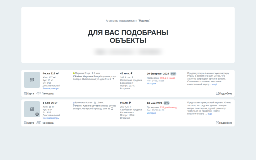Click the green metro dot for Марьина Роща
Screen dimensions: 256x160
(x=74, y=73)
